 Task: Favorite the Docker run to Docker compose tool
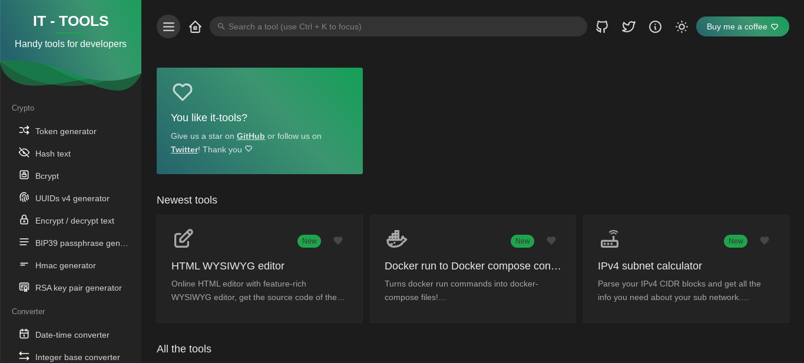coord(551,241)
